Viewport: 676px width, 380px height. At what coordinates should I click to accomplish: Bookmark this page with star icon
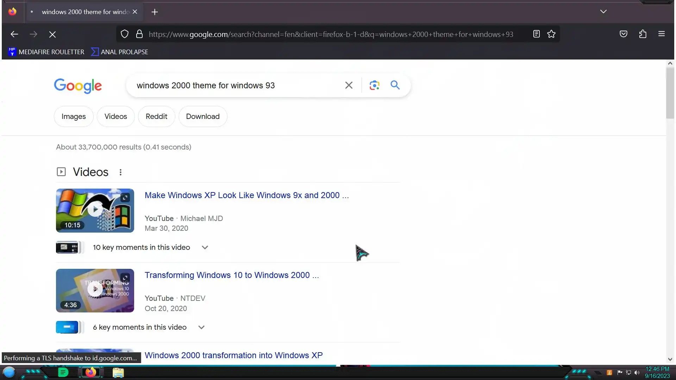point(551,34)
